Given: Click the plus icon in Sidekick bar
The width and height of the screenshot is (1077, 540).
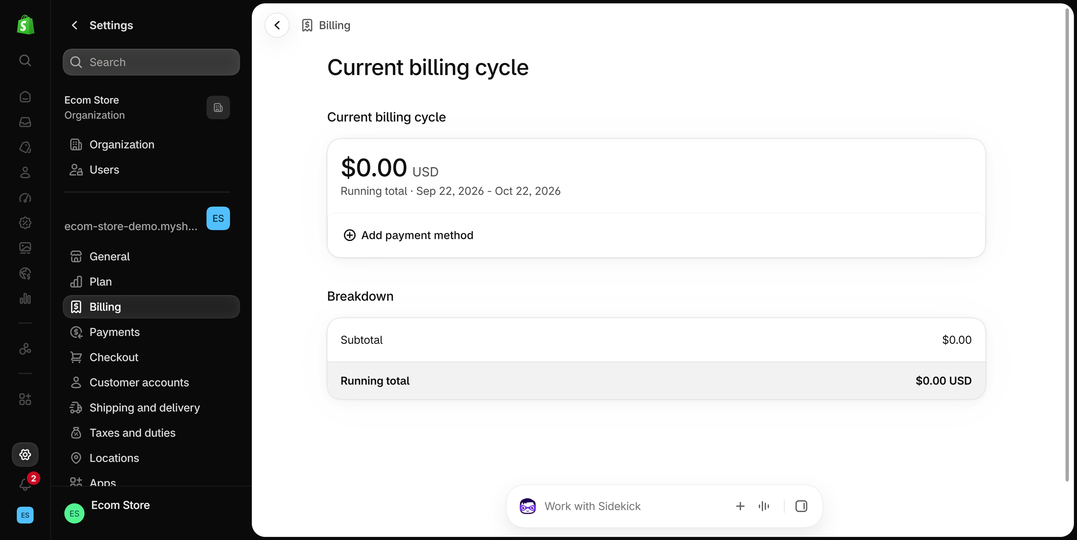Looking at the screenshot, I should pyautogui.click(x=740, y=506).
